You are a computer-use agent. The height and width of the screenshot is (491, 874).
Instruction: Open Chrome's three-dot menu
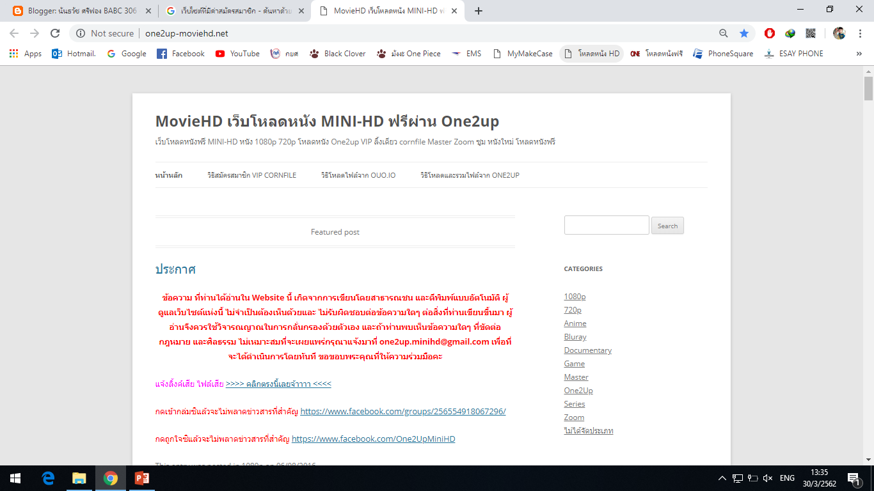click(860, 33)
